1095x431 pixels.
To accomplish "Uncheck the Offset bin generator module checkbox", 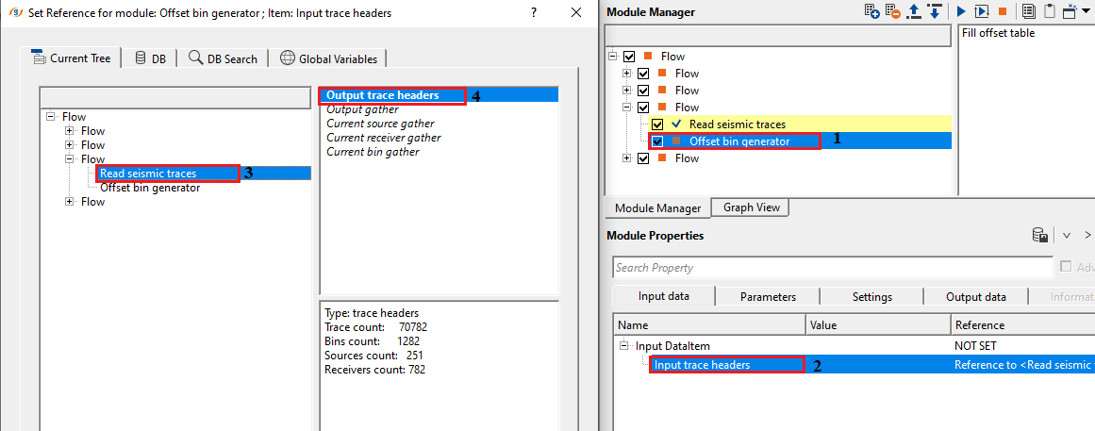I will [657, 141].
